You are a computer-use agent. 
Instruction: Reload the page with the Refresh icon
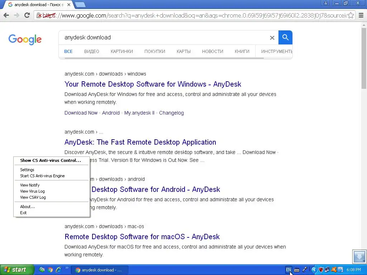click(27, 15)
